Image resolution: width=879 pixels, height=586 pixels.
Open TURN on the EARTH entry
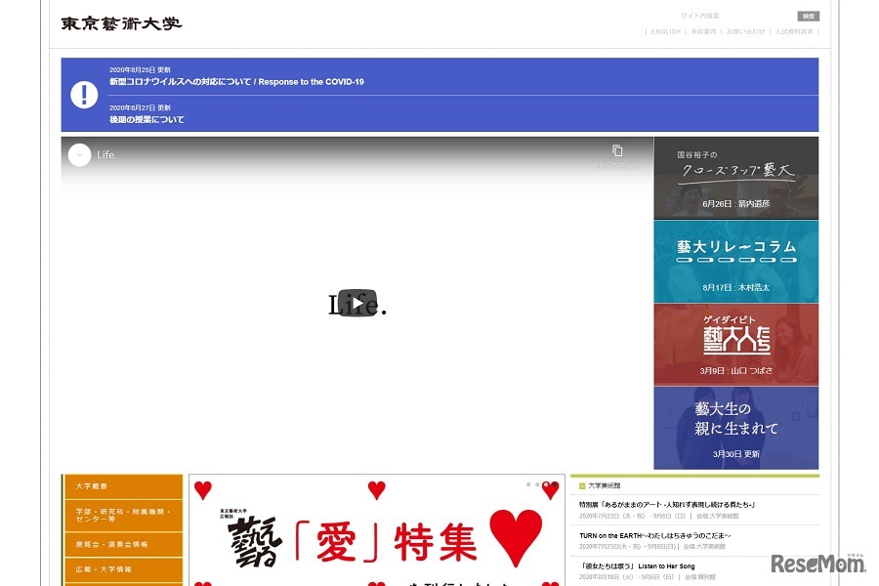pos(654,535)
